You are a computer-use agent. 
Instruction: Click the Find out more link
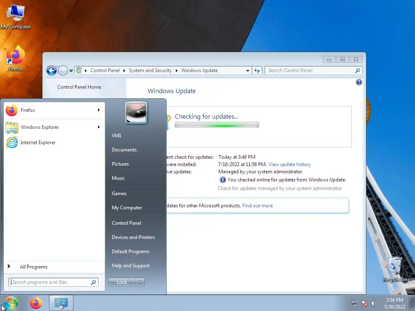coord(257,206)
